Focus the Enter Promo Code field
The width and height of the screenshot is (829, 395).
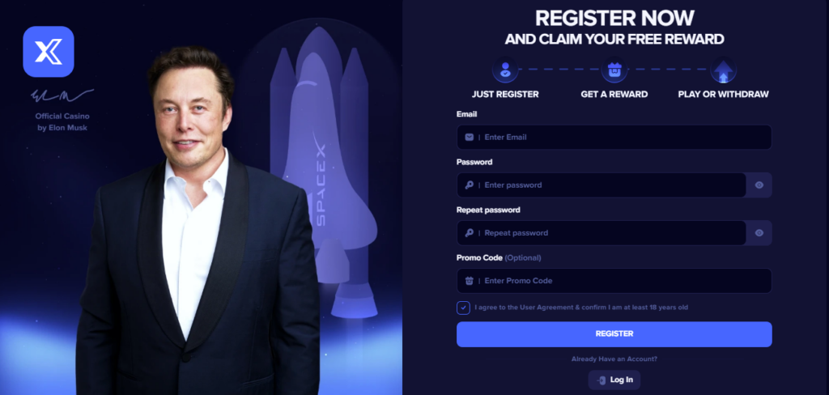click(614, 281)
